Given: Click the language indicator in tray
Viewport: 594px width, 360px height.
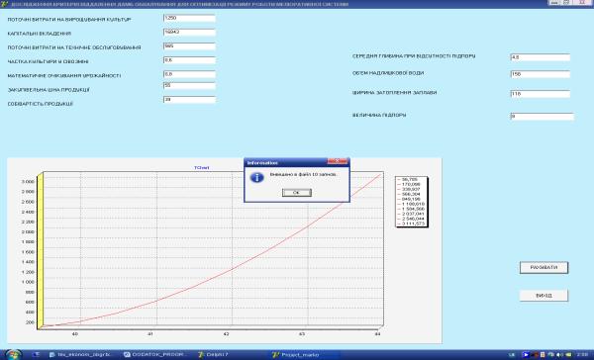Looking at the screenshot, I should pos(512,355).
